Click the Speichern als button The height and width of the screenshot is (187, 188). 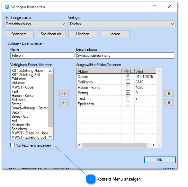tap(51, 34)
